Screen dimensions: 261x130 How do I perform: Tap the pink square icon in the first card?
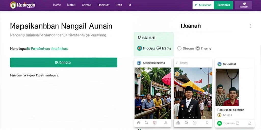pos(155,123)
